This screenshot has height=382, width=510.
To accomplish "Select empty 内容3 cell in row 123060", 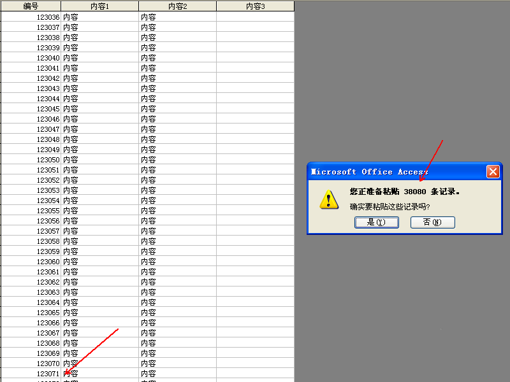I will (x=256, y=262).
